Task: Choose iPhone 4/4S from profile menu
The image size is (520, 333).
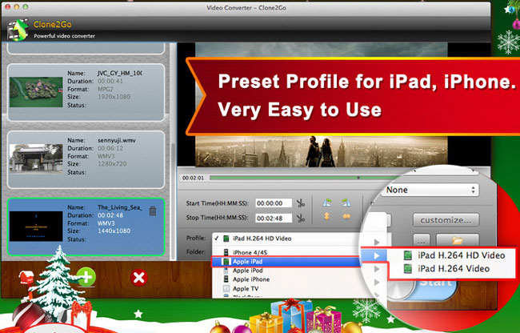Action: (286, 252)
